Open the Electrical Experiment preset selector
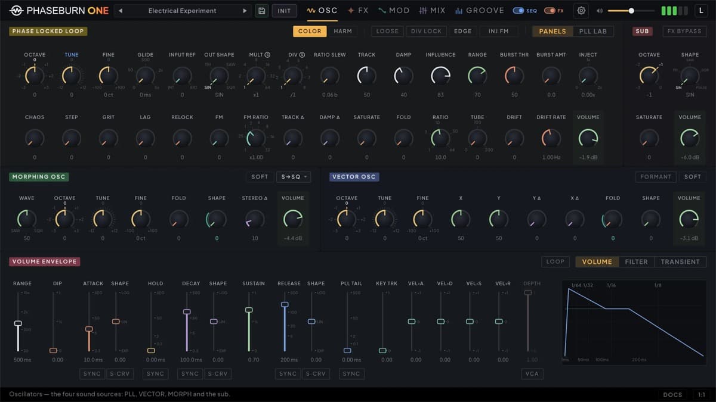The height and width of the screenshot is (402, 716). click(183, 11)
